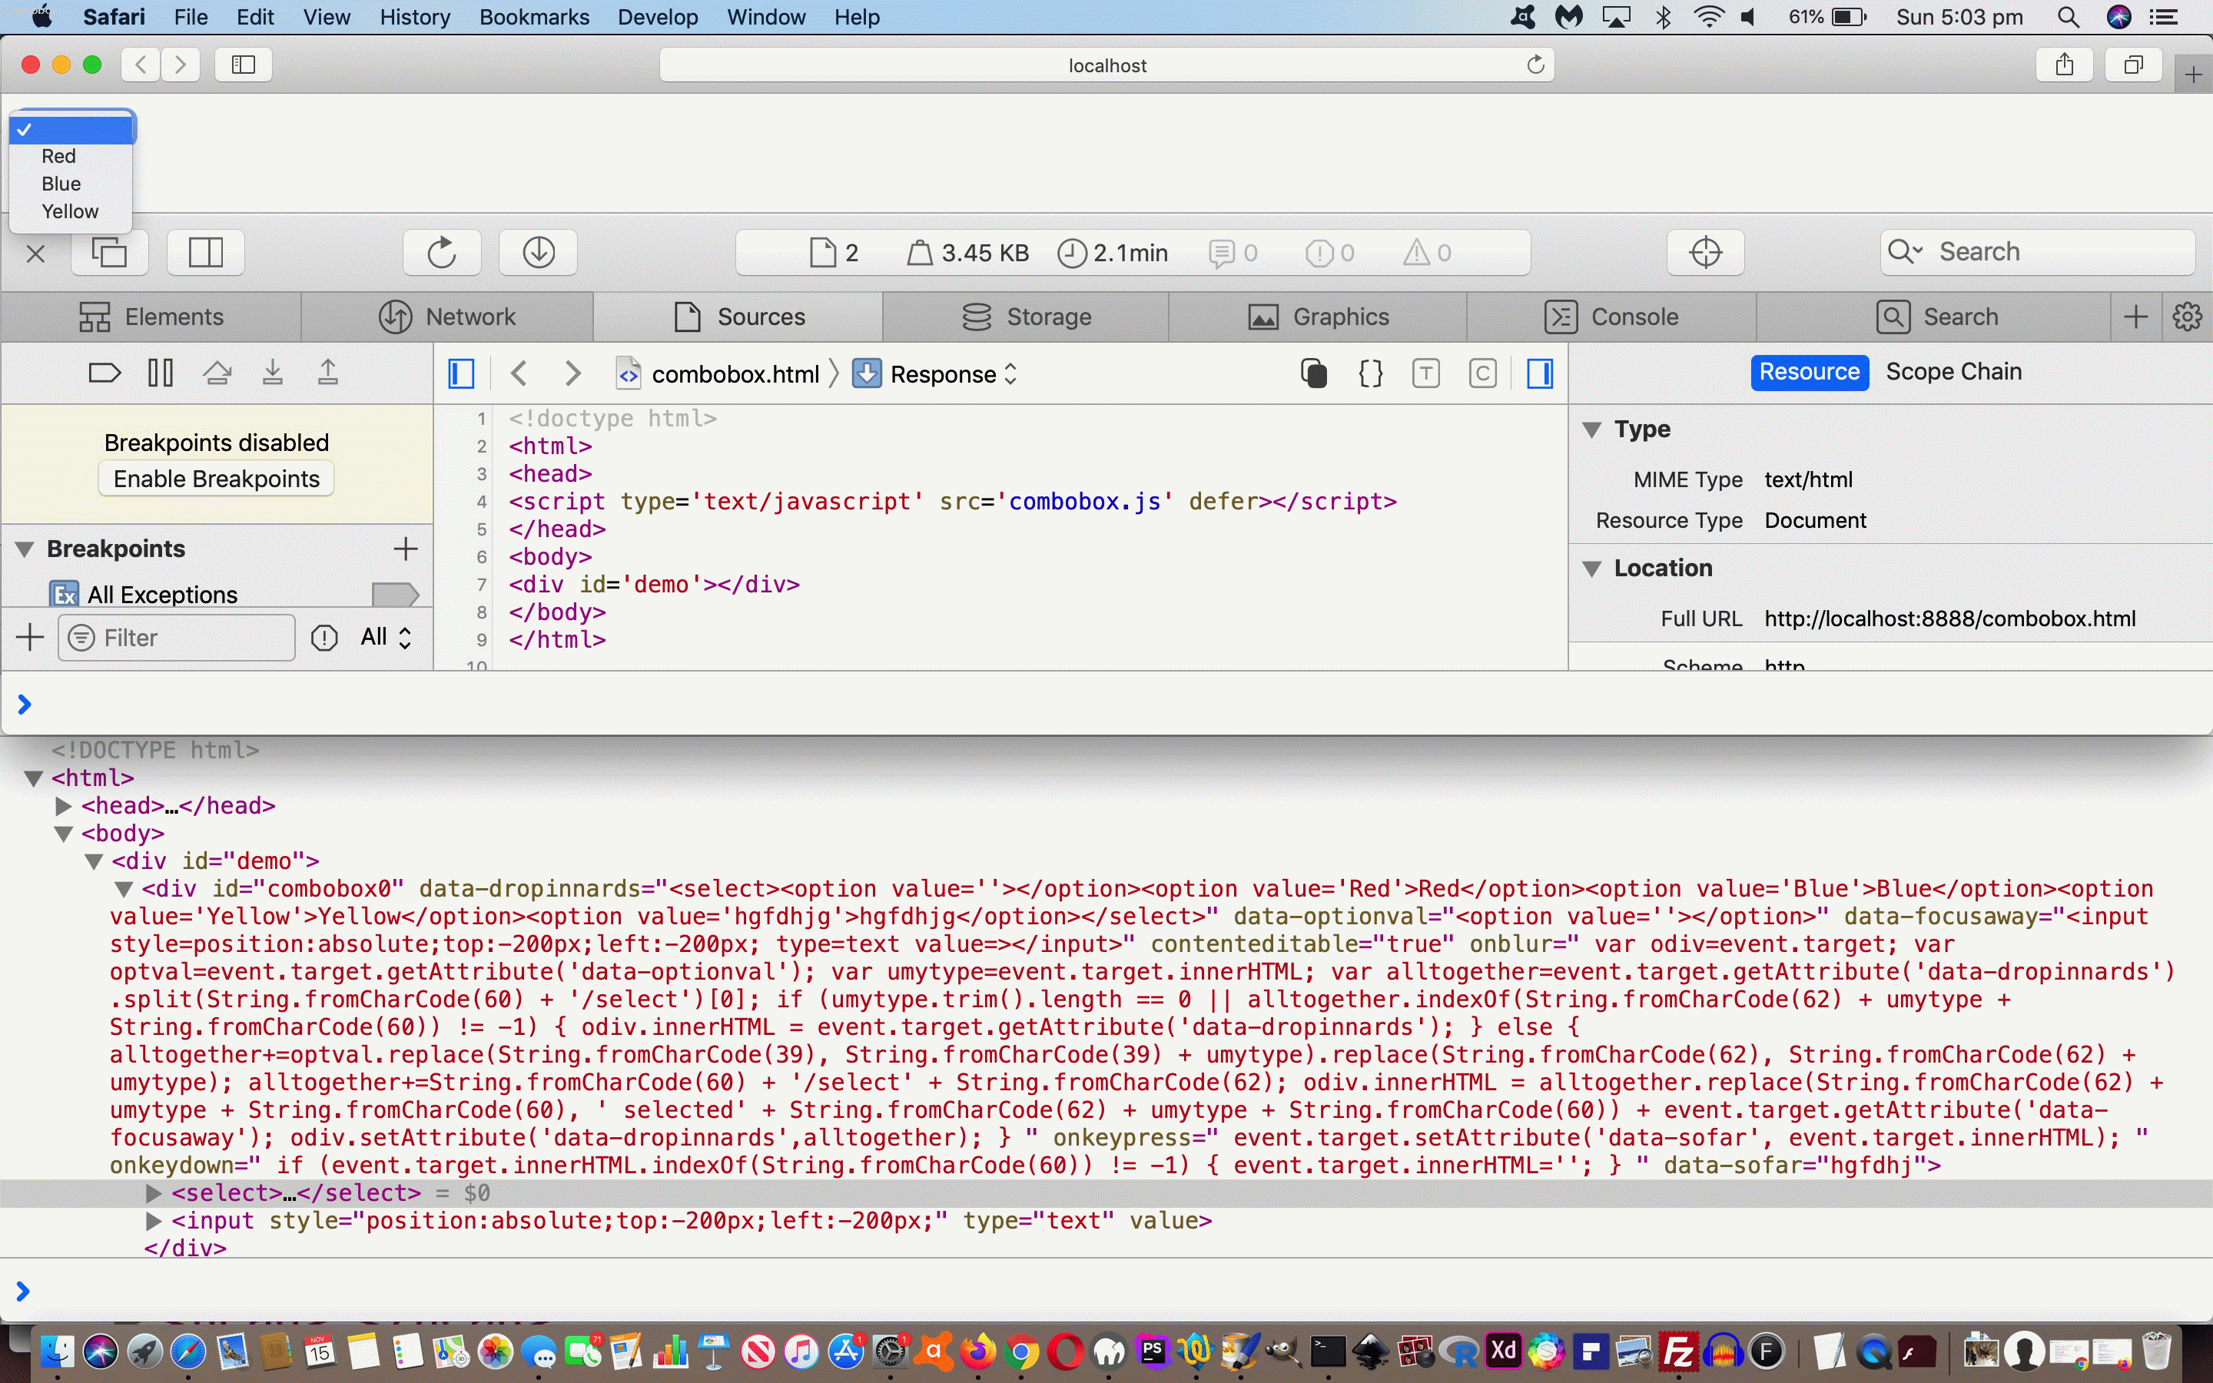The image size is (2213, 1383).
Task: Click the local override copy icon
Action: point(1313,373)
